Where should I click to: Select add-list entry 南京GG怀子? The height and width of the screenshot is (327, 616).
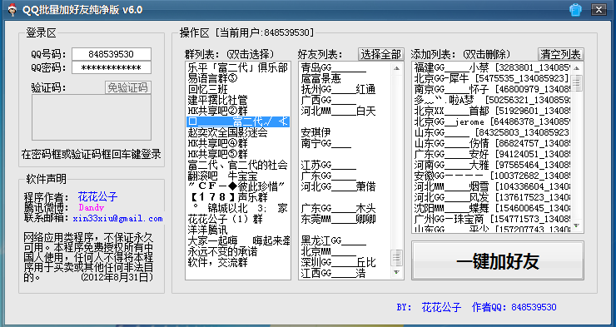click(492, 89)
